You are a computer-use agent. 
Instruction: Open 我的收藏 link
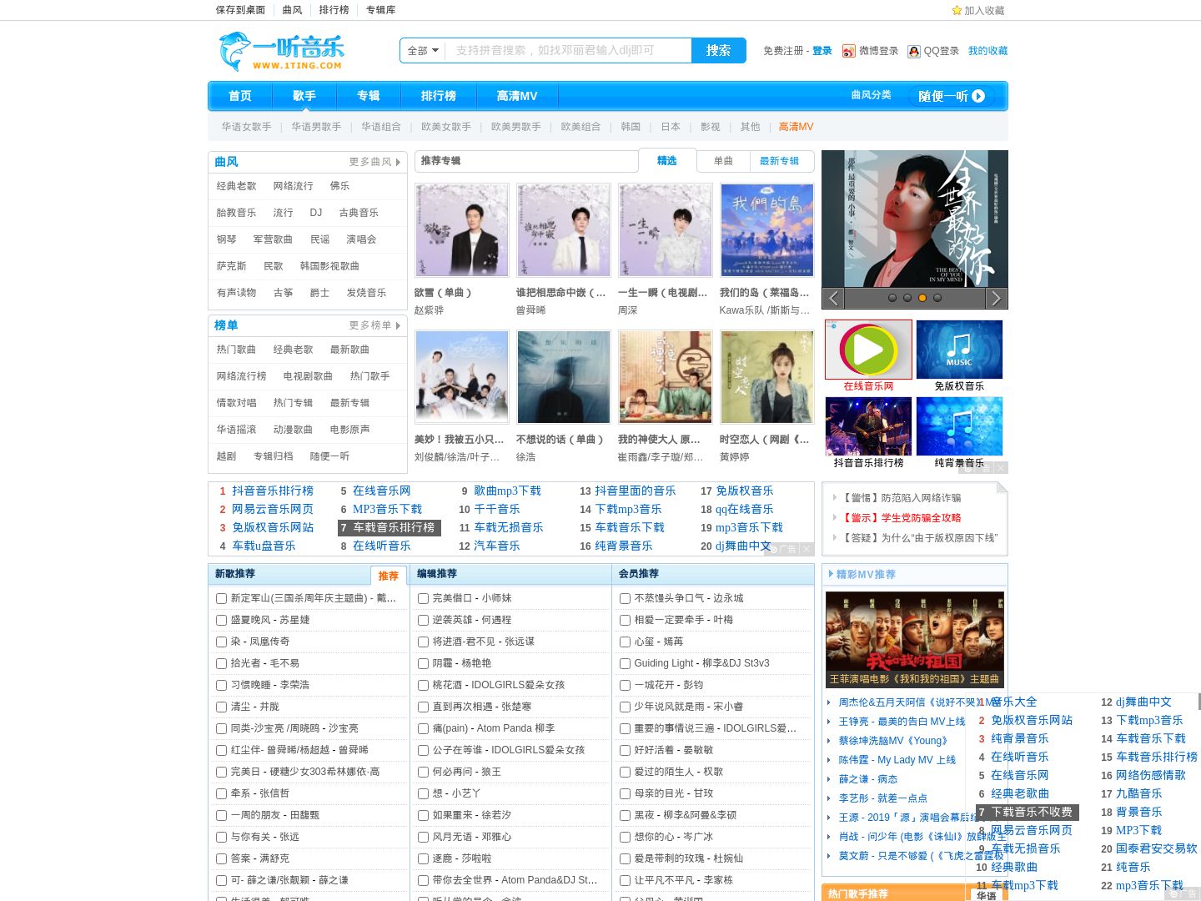click(988, 51)
